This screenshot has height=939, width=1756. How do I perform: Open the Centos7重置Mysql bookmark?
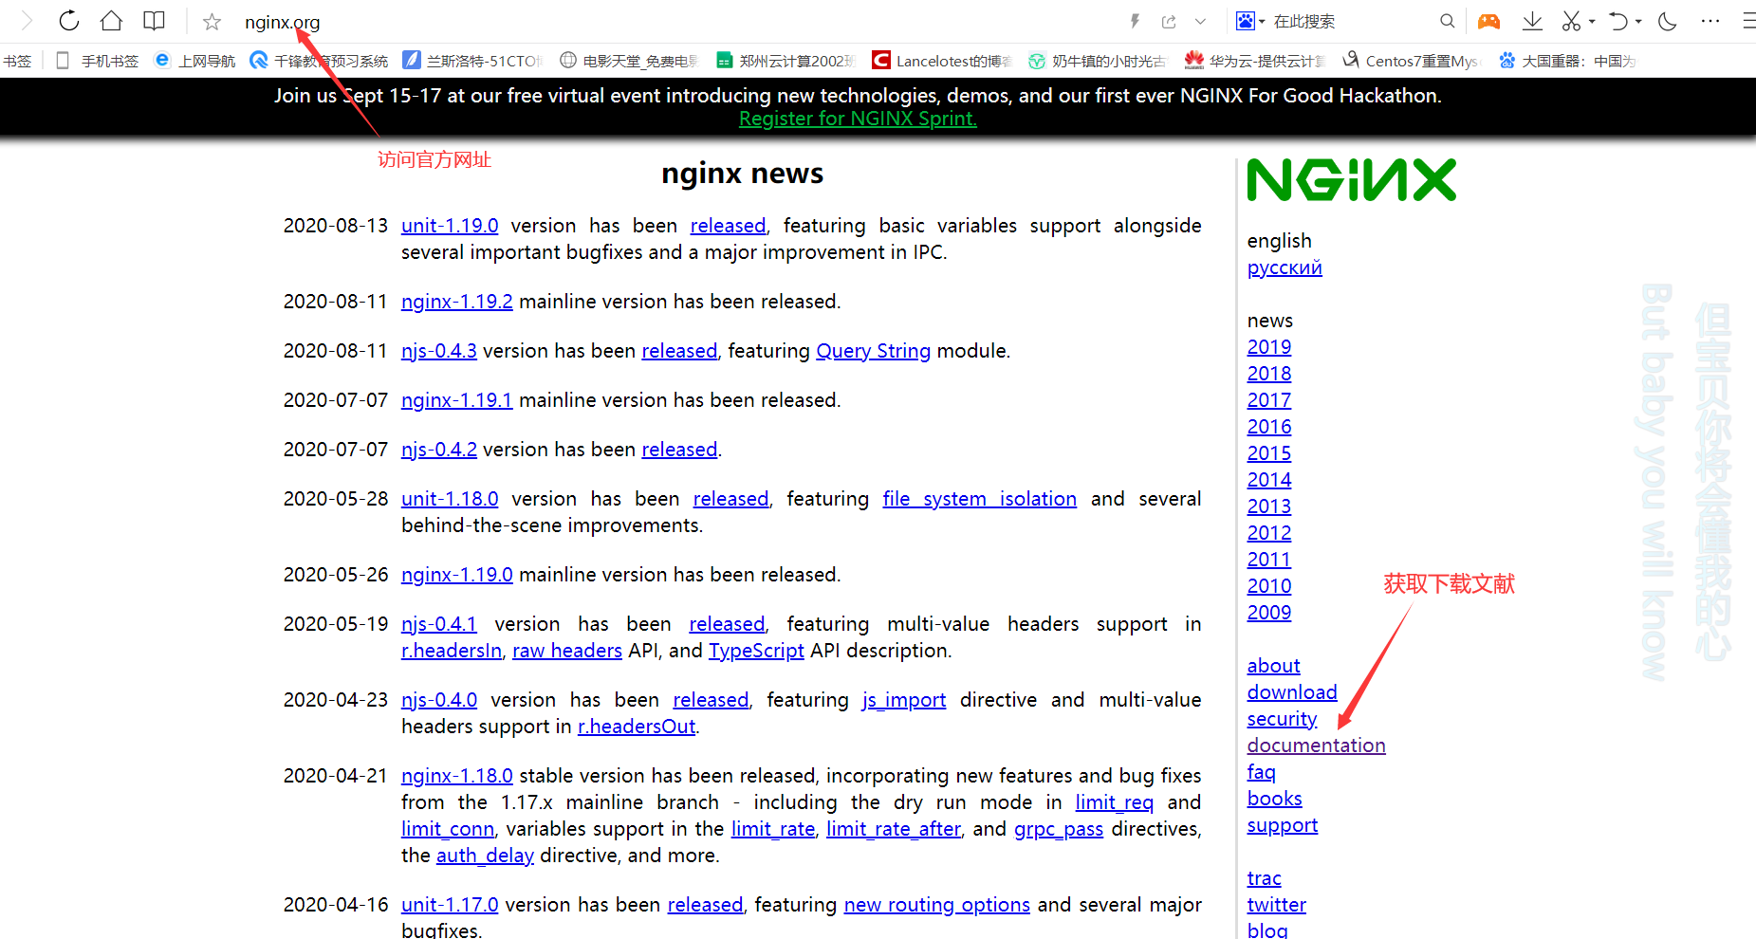pos(1412,61)
